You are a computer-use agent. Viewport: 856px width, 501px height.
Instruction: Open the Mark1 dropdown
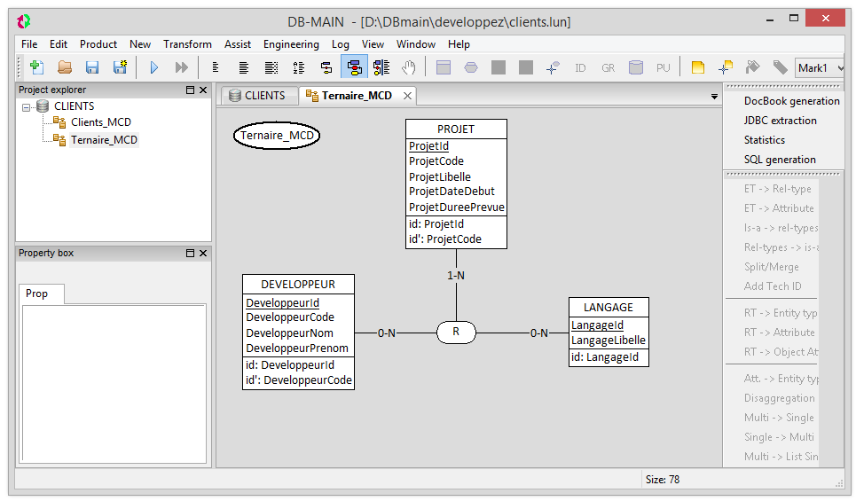(x=841, y=68)
